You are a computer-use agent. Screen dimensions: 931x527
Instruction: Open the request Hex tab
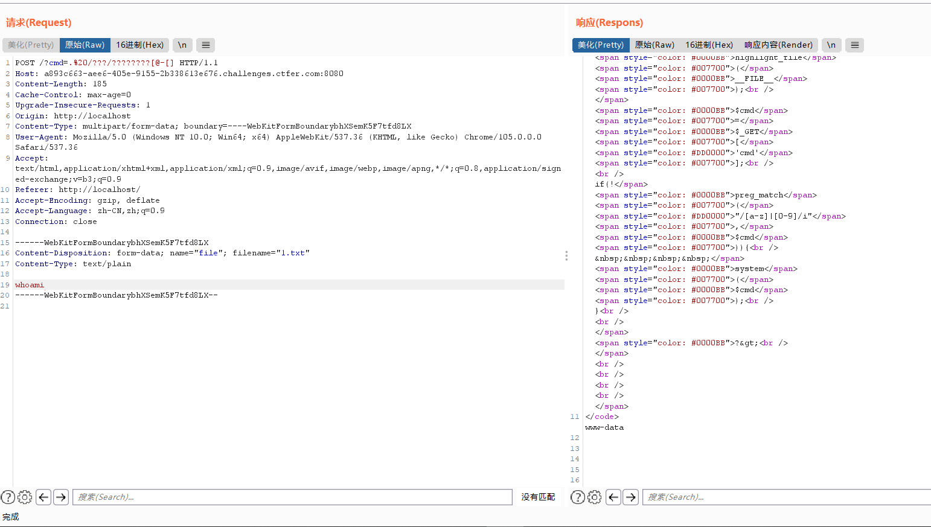pyautogui.click(x=139, y=45)
